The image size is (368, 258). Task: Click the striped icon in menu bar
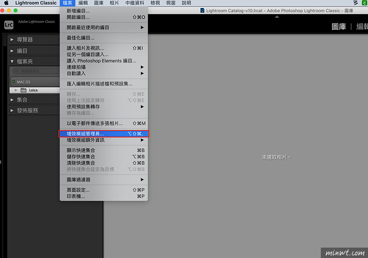click(355, 3)
